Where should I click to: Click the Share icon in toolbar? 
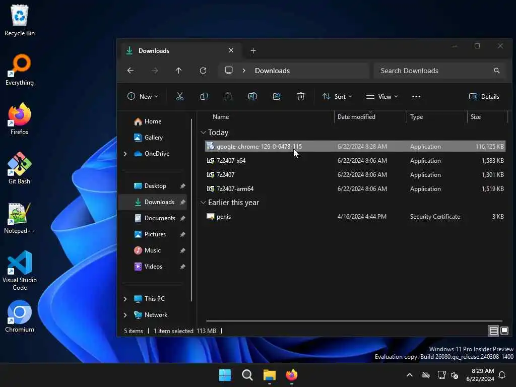[277, 96]
